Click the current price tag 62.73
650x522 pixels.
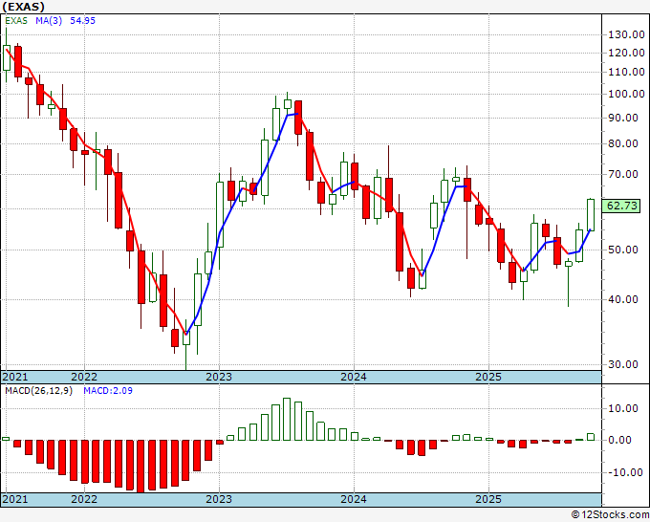coord(621,206)
